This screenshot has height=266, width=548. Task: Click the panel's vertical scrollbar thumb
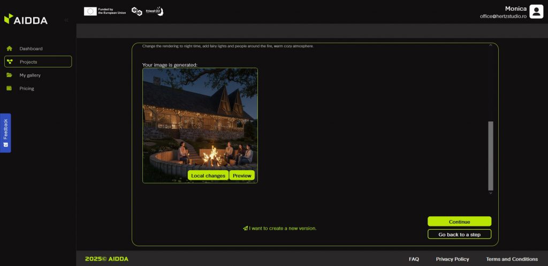tap(491, 155)
